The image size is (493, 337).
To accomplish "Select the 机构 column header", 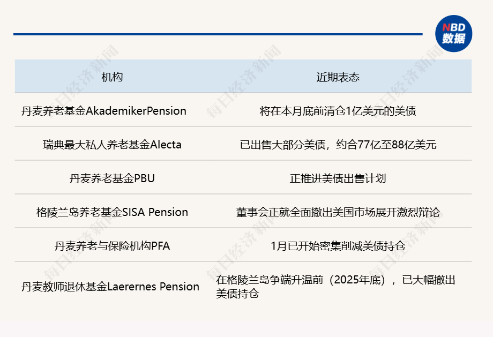I will tap(112, 77).
